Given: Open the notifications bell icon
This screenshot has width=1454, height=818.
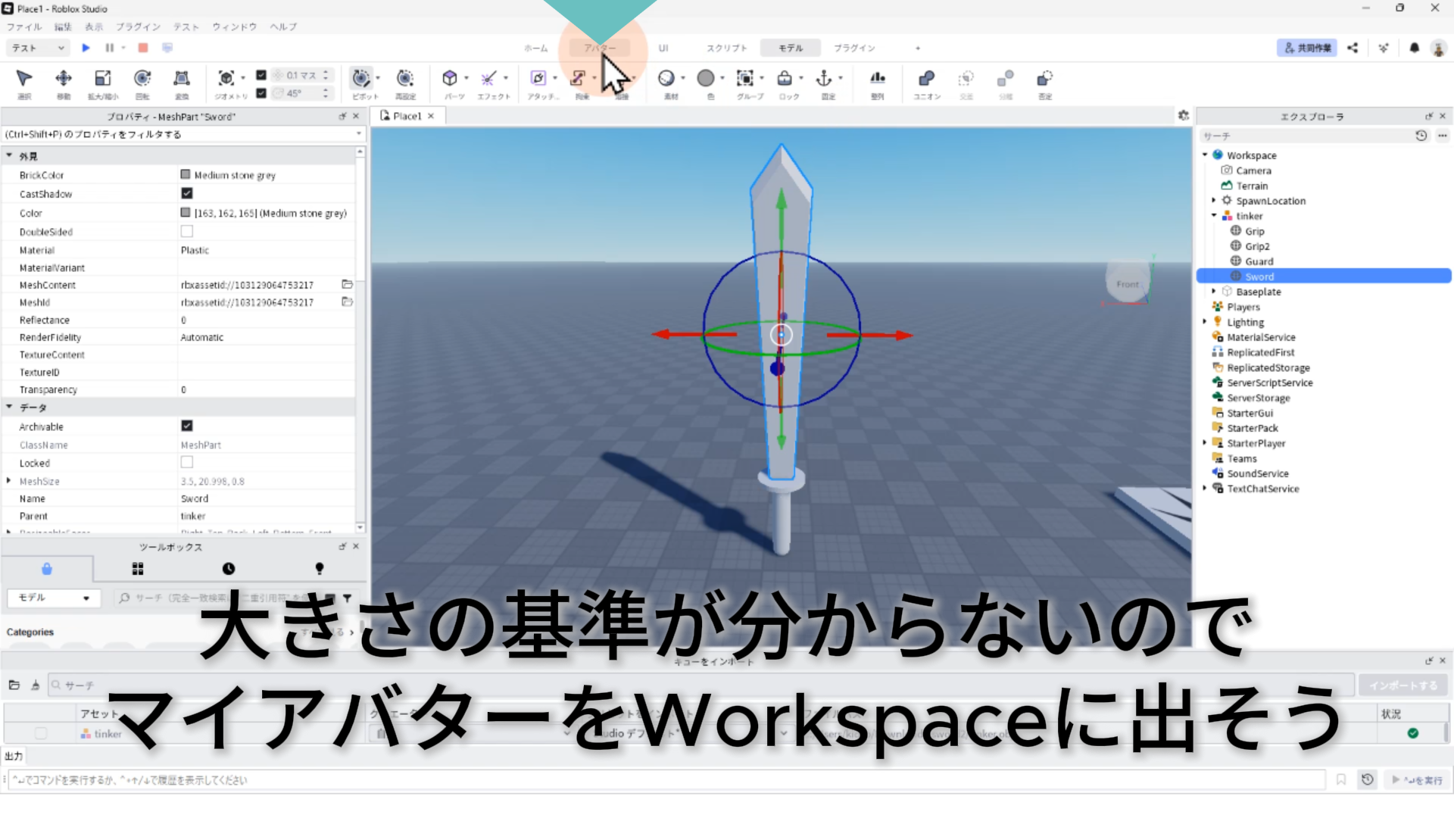Looking at the screenshot, I should [x=1414, y=48].
